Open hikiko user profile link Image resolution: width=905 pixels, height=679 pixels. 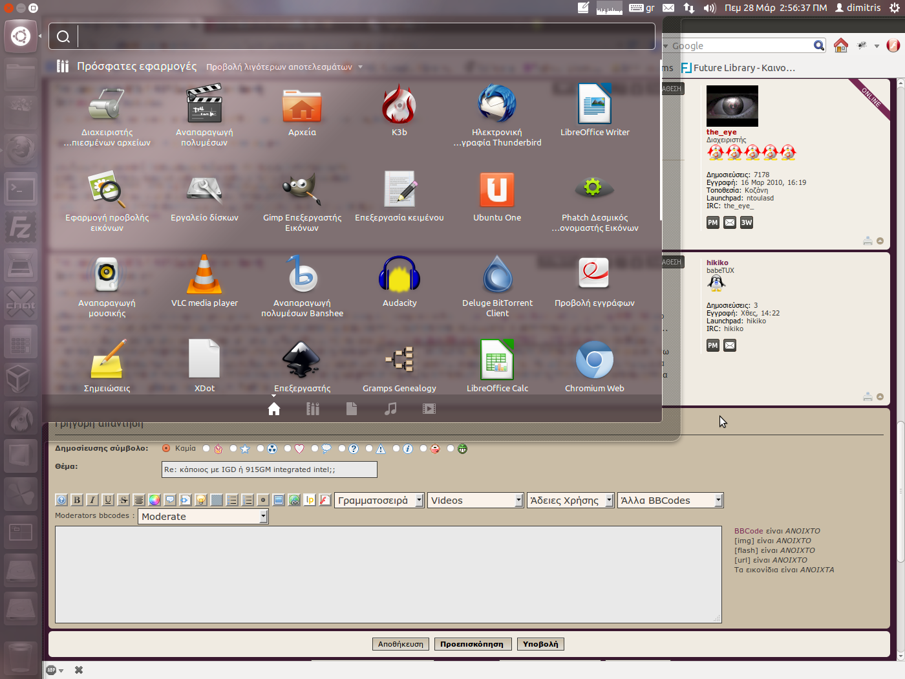[718, 263]
